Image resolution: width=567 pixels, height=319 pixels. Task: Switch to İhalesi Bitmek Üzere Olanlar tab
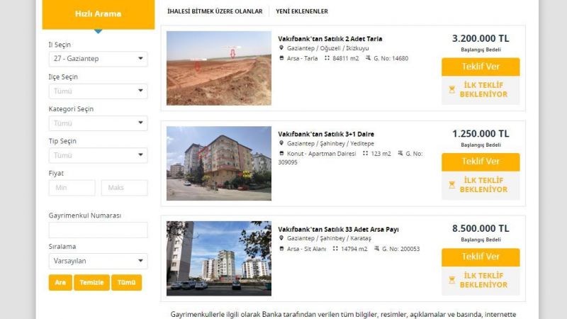pyautogui.click(x=215, y=11)
